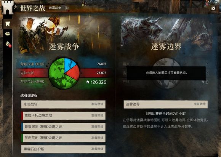Click the greyed home icon in 迷雾边界 panel

coord(203,82)
